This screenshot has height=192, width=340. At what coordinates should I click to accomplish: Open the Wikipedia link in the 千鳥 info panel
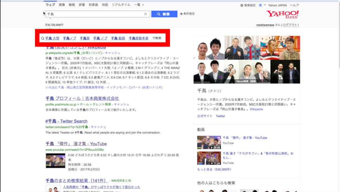point(256,109)
